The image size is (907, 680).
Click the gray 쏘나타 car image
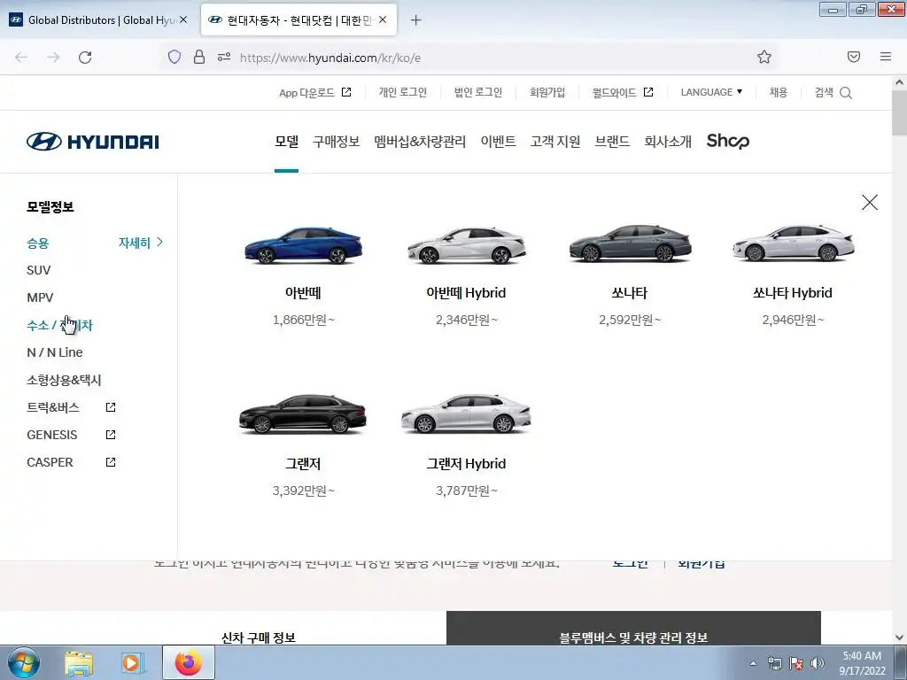click(x=630, y=243)
